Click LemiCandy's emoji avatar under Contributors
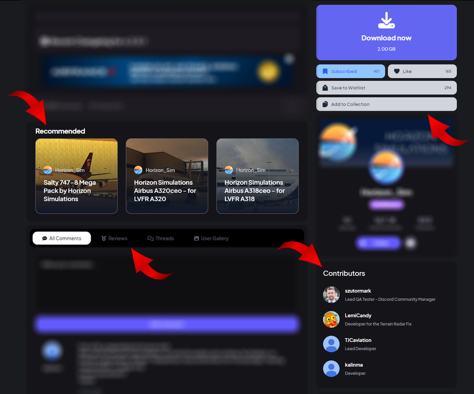Image resolution: width=474 pixels, height=394 pixels. (331, 319)
